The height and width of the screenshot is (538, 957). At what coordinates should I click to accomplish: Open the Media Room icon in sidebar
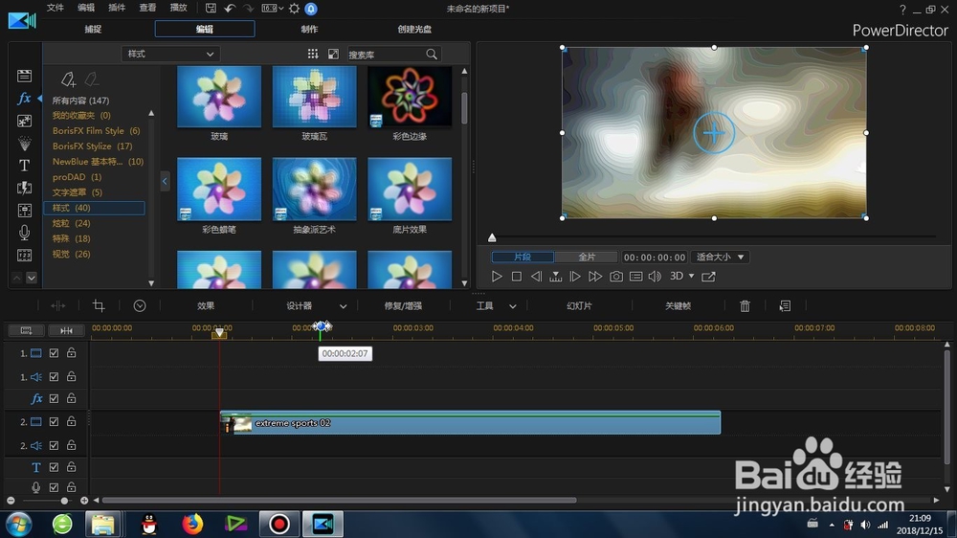(25, 76)
